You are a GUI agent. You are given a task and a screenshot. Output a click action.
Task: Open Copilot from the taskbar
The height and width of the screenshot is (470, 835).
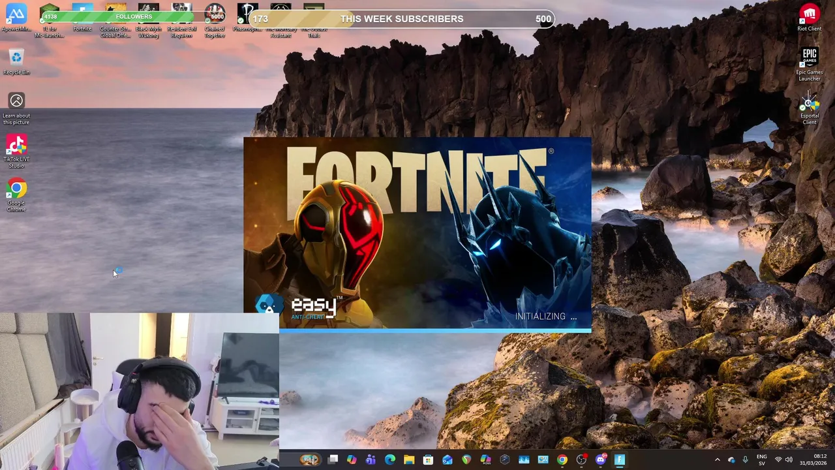click(352, 460)
